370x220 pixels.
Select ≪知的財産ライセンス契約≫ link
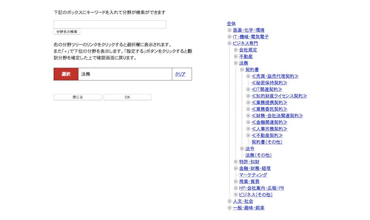pyautogui.click(x=279, y=96)
